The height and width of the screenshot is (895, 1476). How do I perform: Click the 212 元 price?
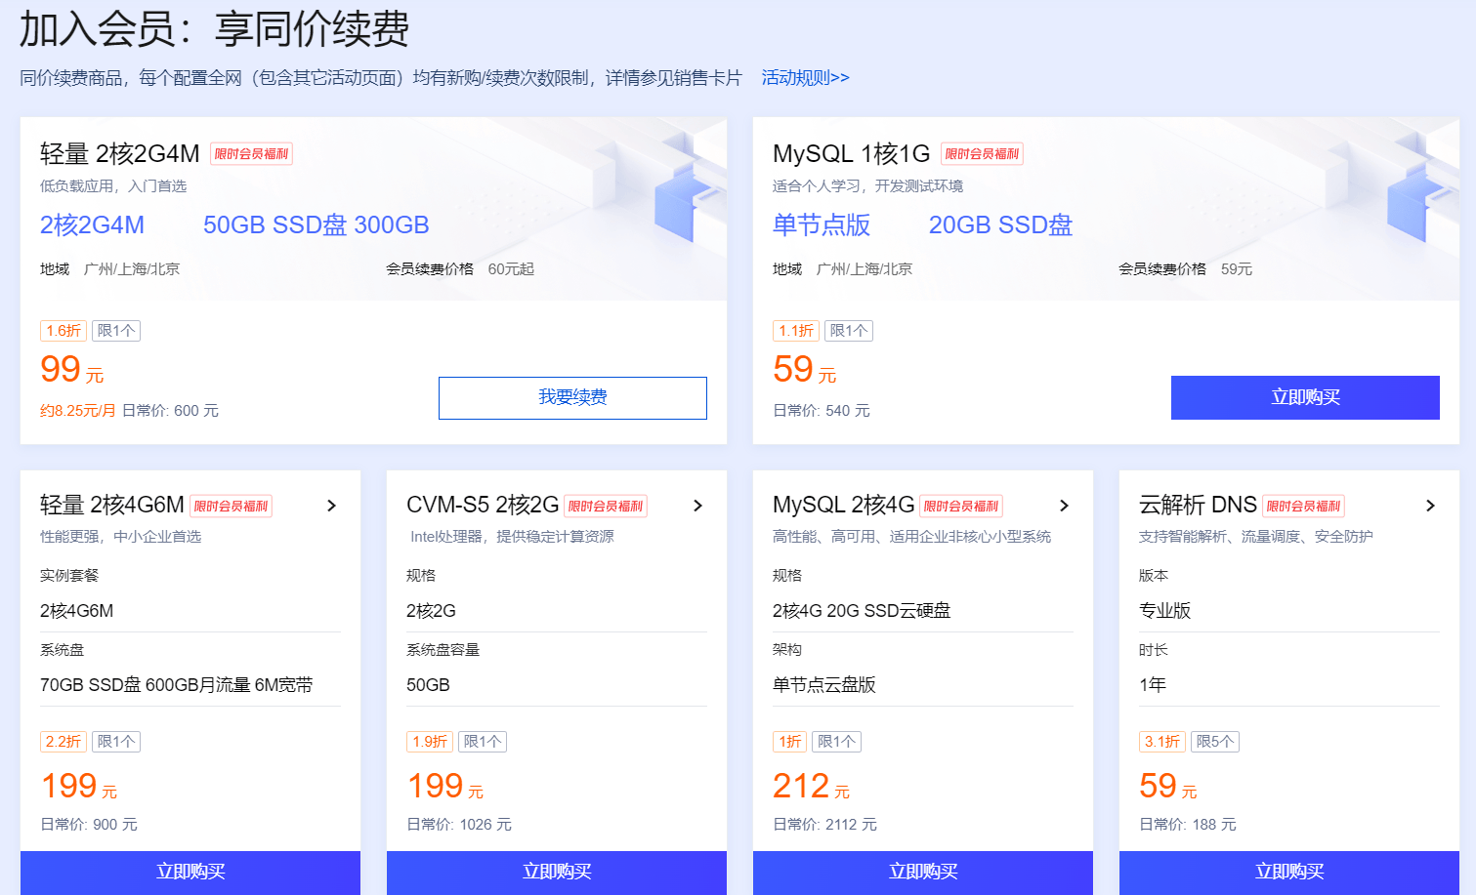(x=811, y=787)
